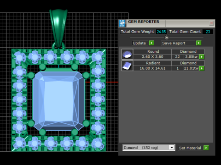221x165 pixels.
Task: Click the radiant gem thumbnail icon
Action: point(128,66)
